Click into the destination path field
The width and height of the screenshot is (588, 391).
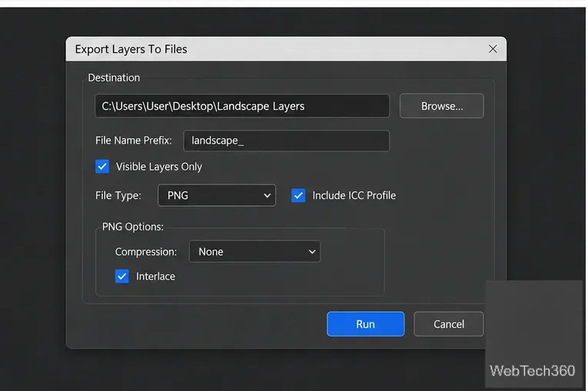tap(242, 106)
